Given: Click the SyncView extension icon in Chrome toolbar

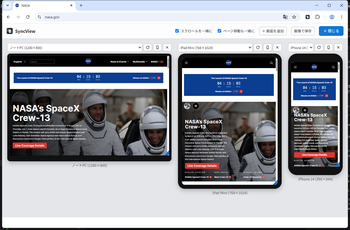Looking at the screenshot, I should (x=307, y=17).
